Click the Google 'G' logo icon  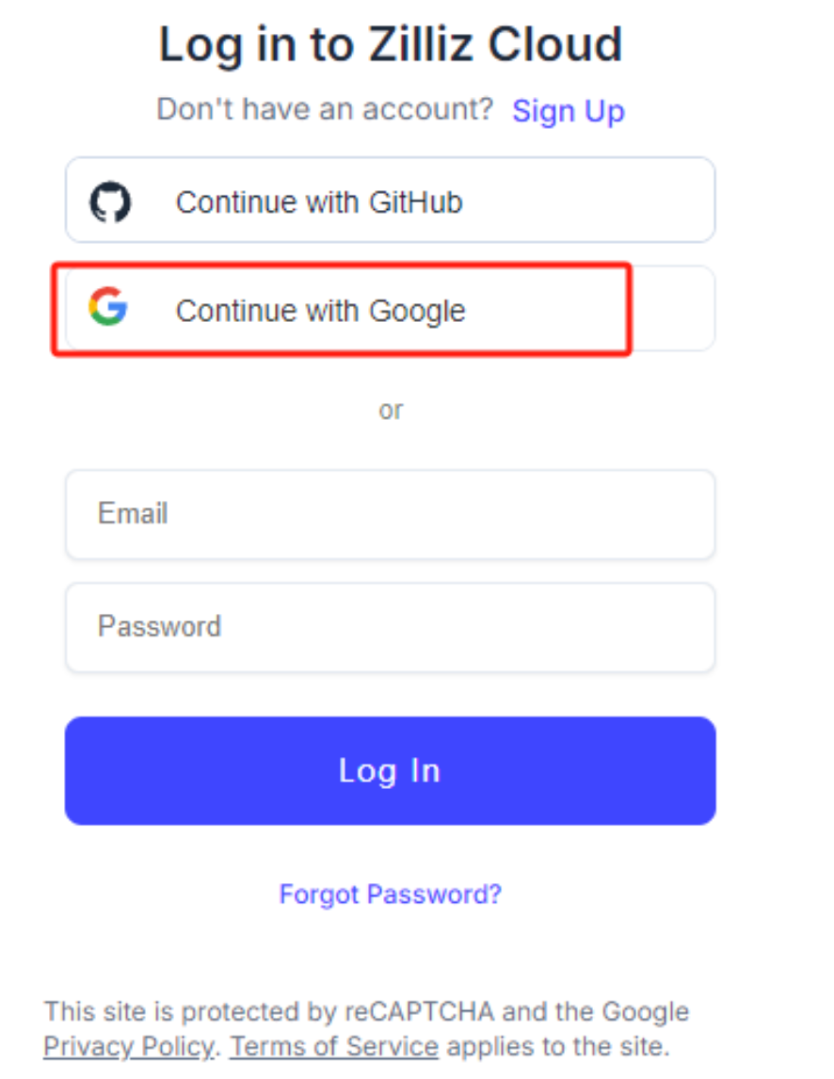click(108, 308)
